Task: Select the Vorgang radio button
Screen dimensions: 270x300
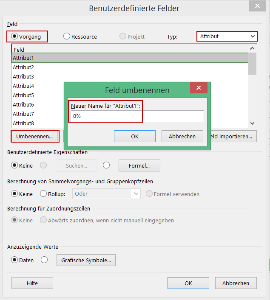Action: tap(14, 36)
